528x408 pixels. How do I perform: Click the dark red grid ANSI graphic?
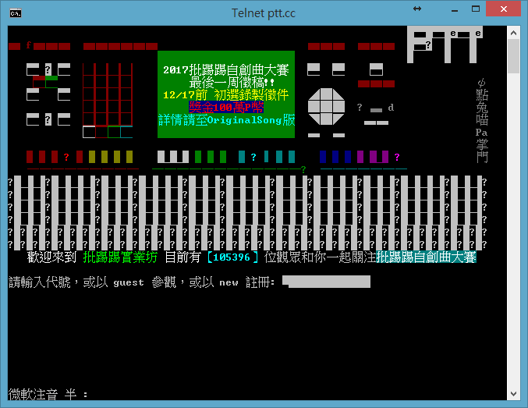pyautogui.click(x=108, y=94)
